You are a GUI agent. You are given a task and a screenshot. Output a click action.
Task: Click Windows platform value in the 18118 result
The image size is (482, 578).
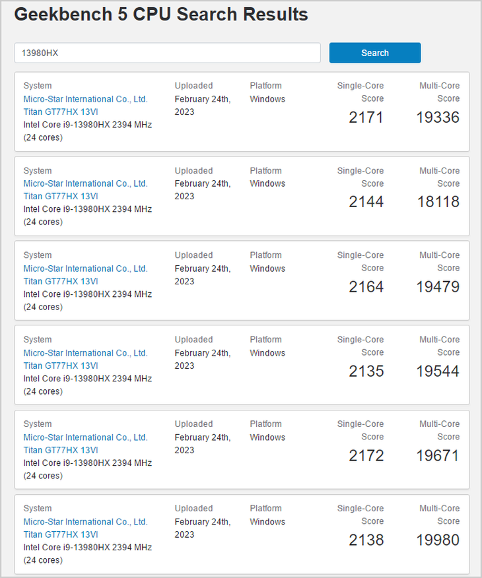point(267,183)
